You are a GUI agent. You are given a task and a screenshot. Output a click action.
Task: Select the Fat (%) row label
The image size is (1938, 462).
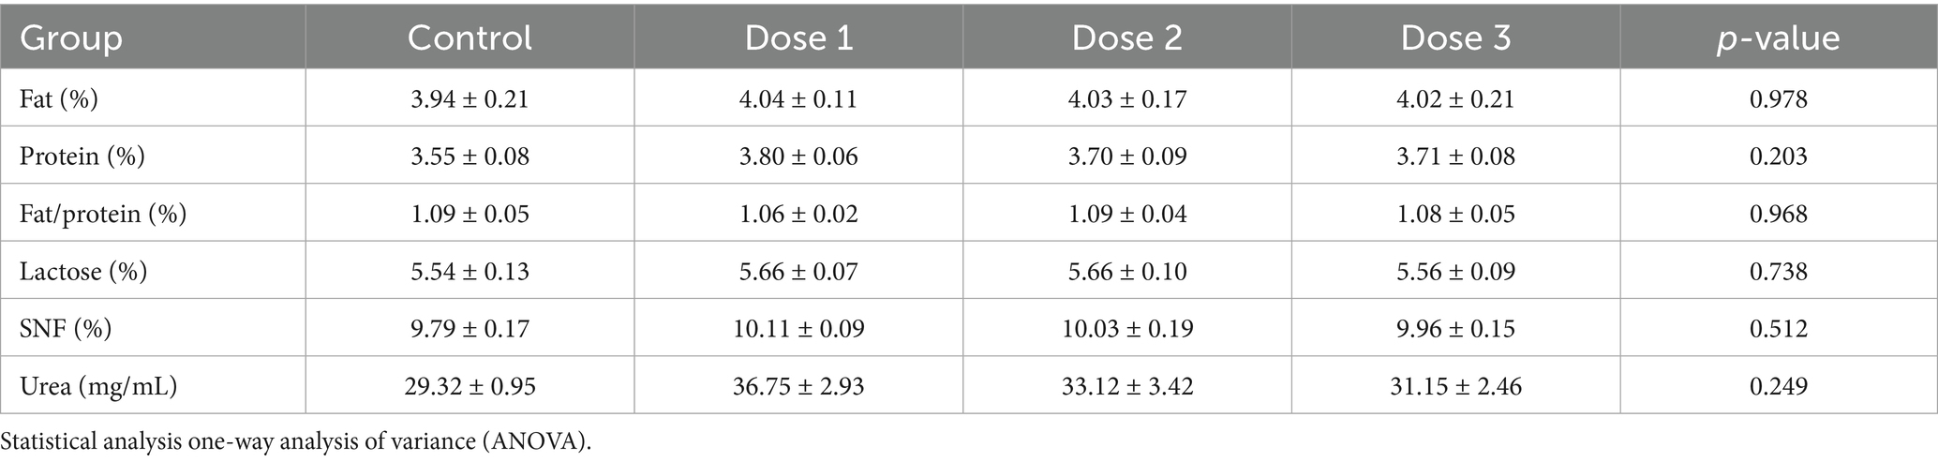tap(59, 98)
